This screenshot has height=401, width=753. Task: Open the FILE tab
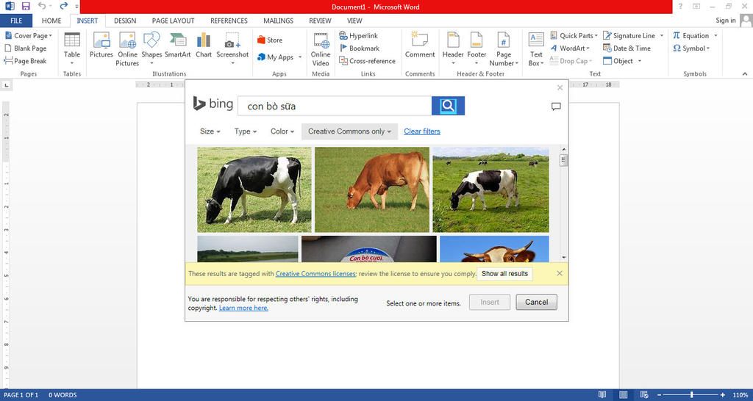point(16,21)
